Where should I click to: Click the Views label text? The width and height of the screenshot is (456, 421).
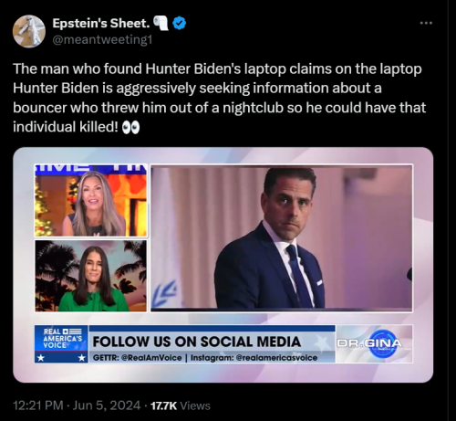195,405
